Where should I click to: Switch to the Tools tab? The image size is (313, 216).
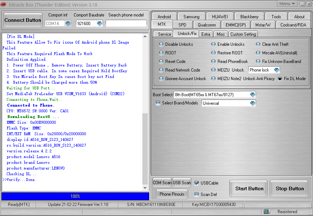[x=276, y=16]
